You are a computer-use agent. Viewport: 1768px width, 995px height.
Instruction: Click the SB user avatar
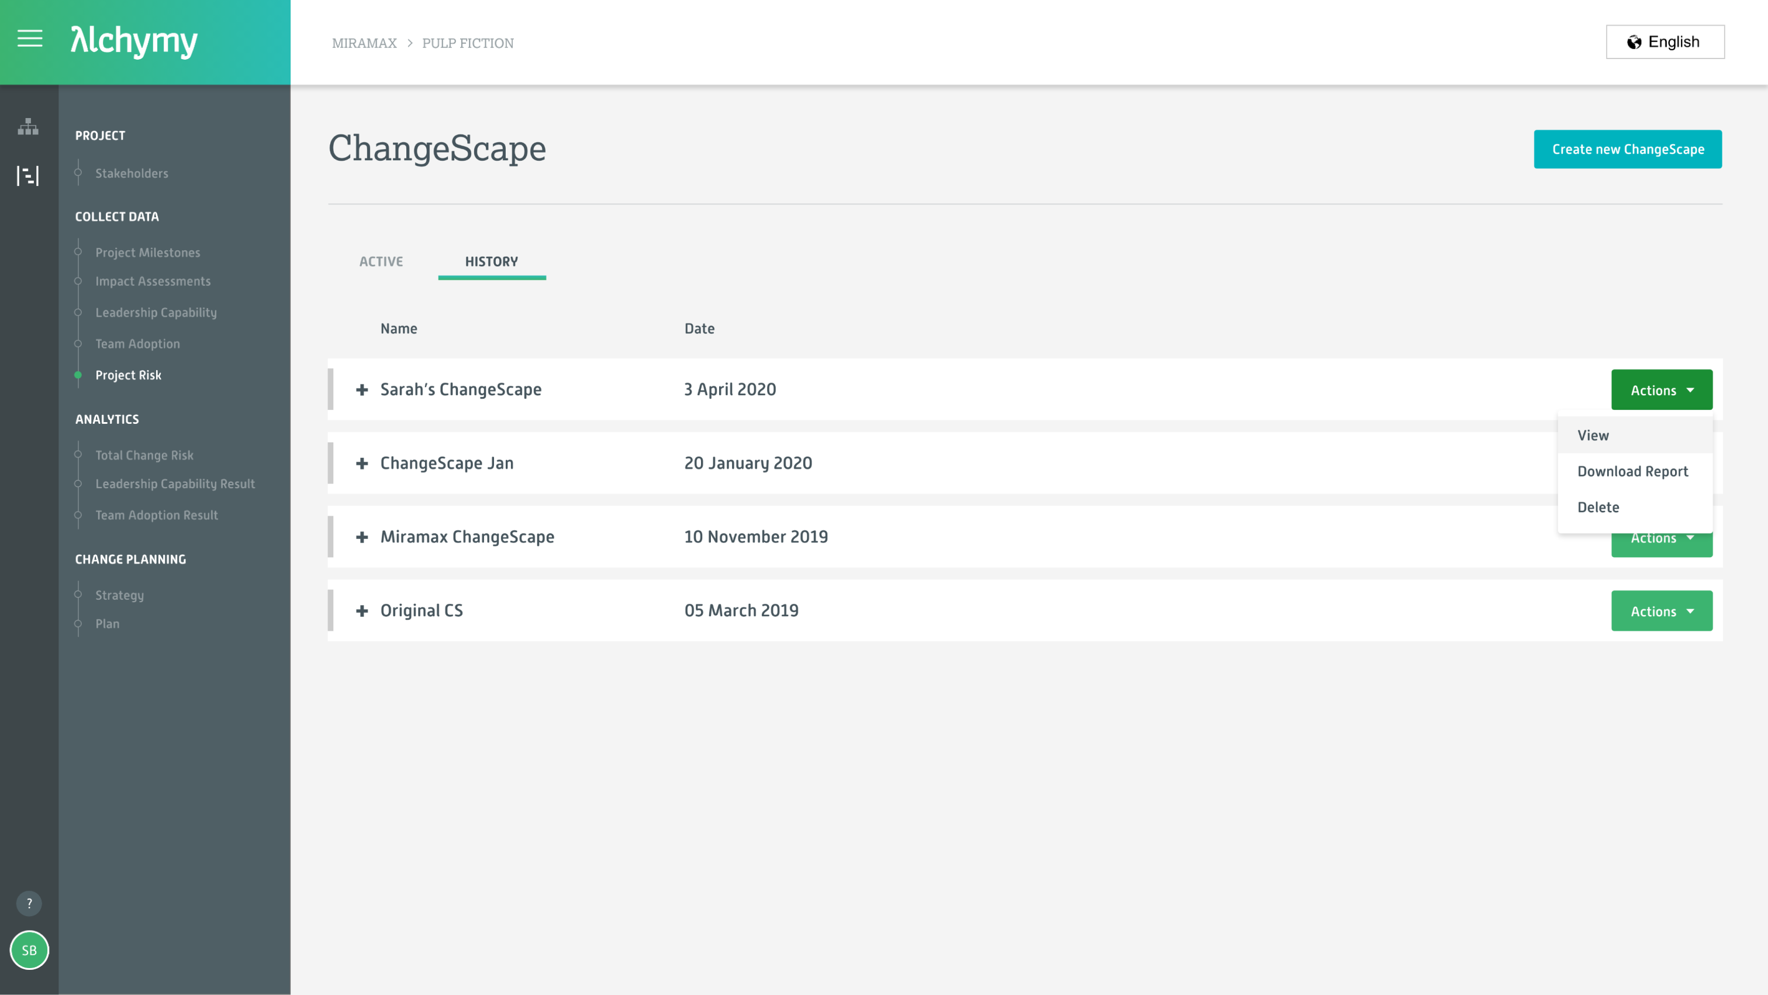[x=29, y=950]
